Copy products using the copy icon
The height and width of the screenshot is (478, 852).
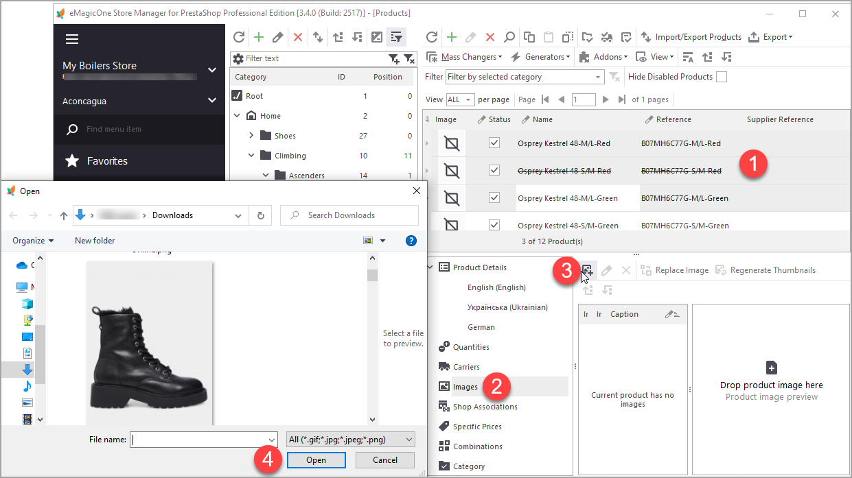tap(529, 37)
